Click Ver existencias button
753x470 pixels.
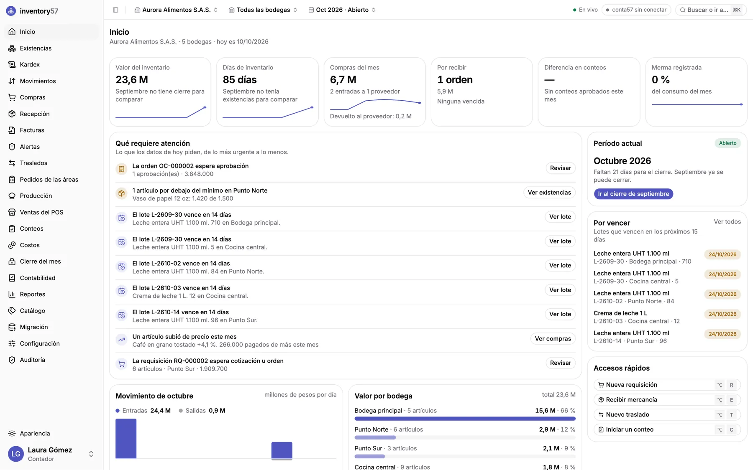pyautogui.click(x=549, y=193)
